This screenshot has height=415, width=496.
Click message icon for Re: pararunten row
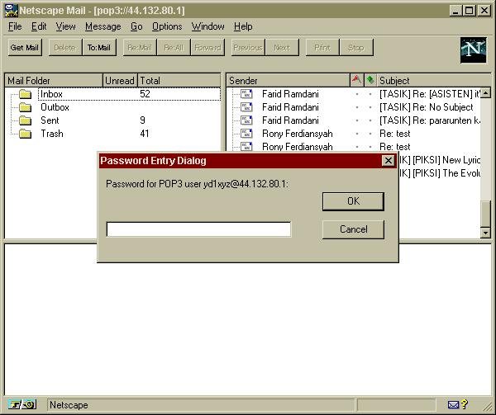[246, 120]
